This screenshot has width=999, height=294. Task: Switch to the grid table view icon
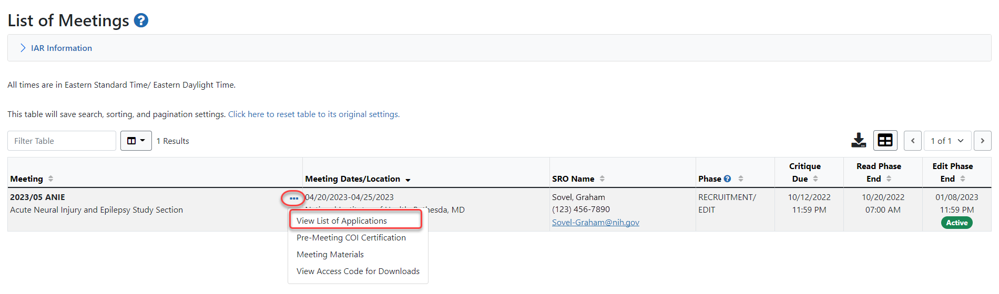[885, 141]
